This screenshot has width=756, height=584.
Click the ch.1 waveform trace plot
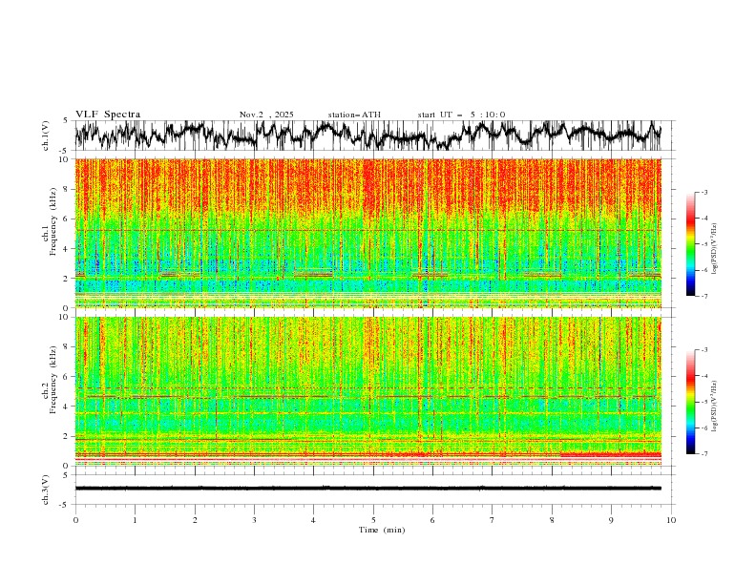(367, 136)
